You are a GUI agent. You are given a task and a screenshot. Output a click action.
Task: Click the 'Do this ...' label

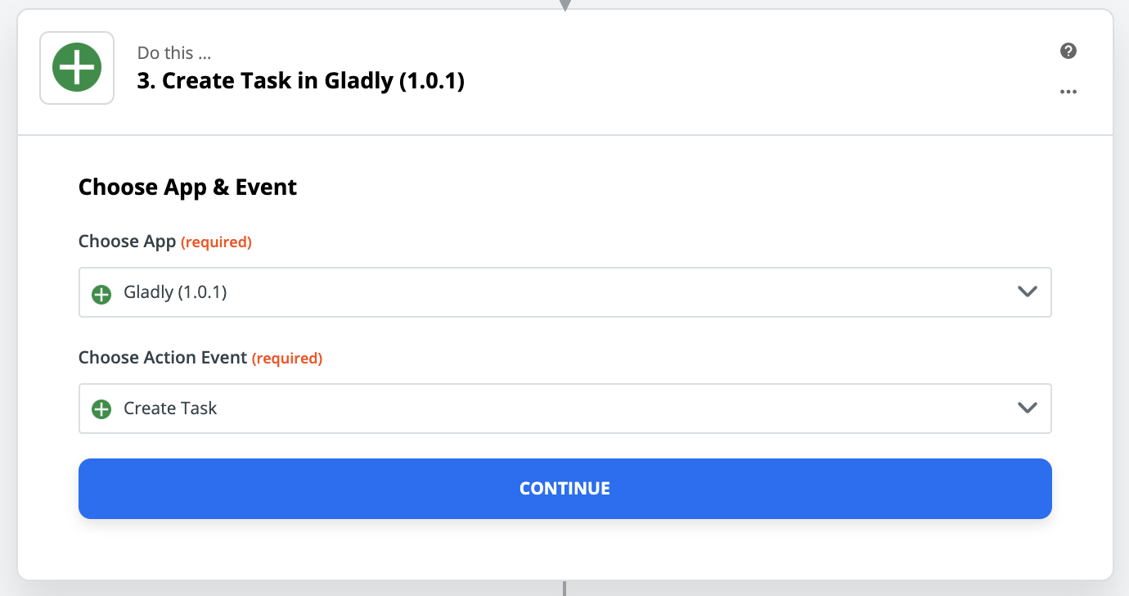coord(174,53)
